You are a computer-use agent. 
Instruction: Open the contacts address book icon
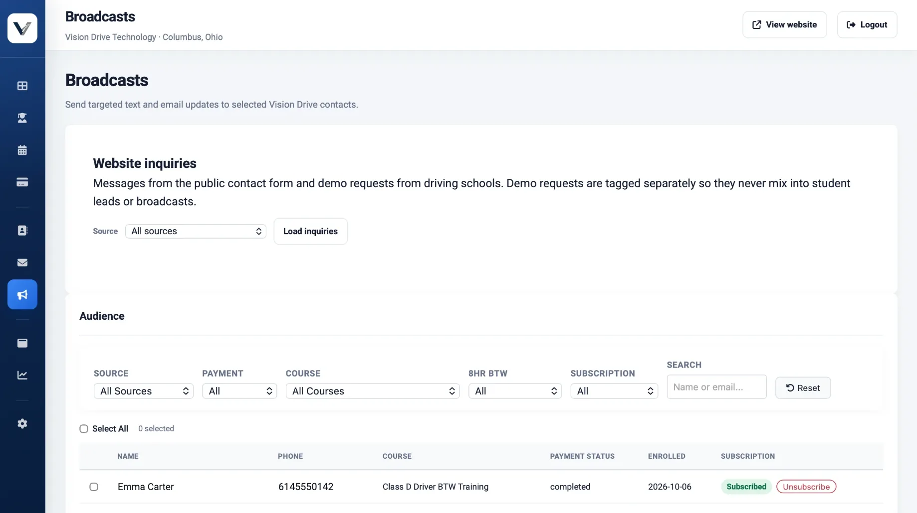22,231
